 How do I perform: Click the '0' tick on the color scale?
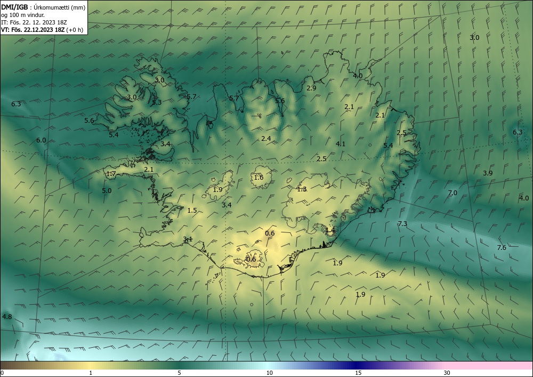2,373
